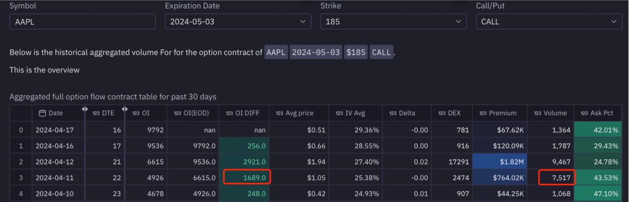Click DEX cell 2474
629x202 pixels.
point(452,178)
